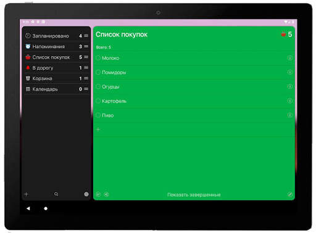Image resolution: width=316 pixels, height=233 pixels.
Task: Click the drag handle on Список покупок row
Action: coord(86,57)
